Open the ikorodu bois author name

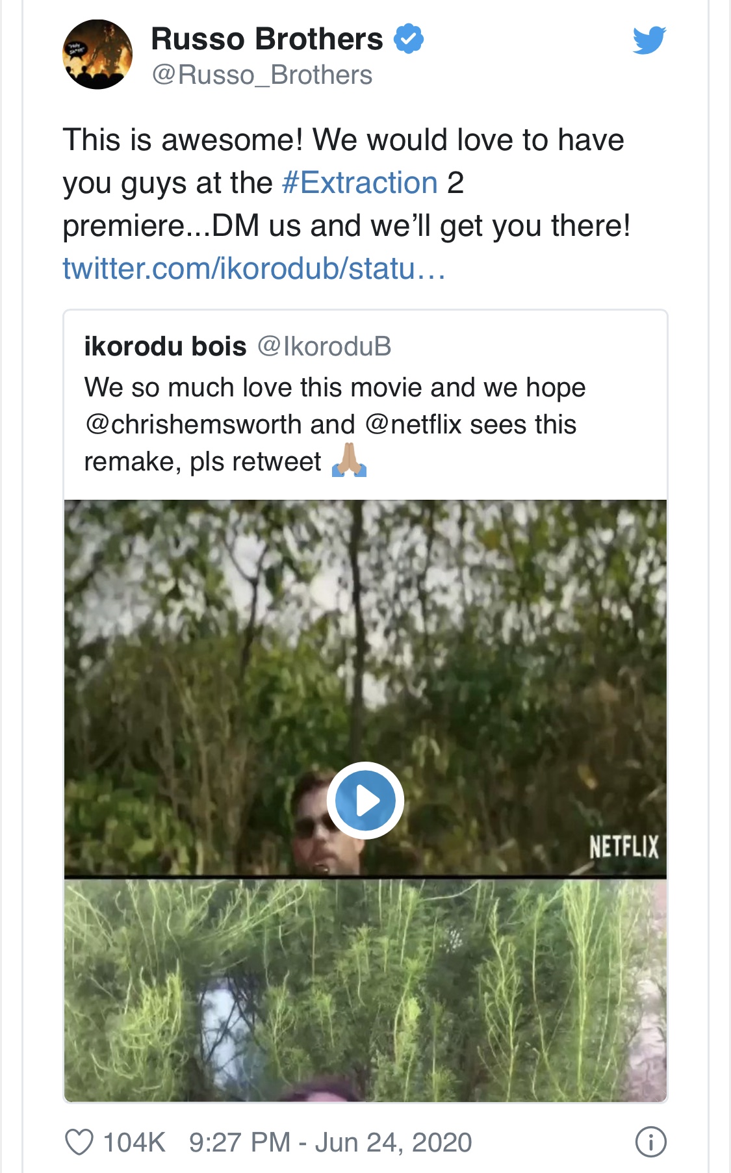165,346
